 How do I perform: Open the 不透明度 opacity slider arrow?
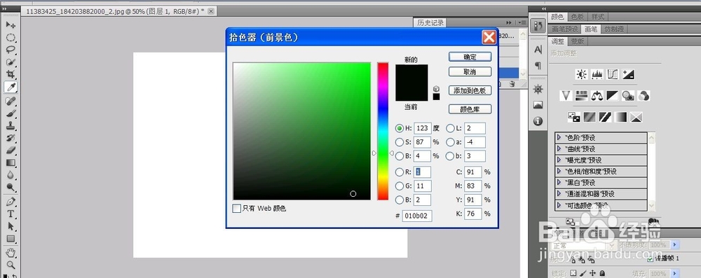pyautogui.click(x=675, y=245)
